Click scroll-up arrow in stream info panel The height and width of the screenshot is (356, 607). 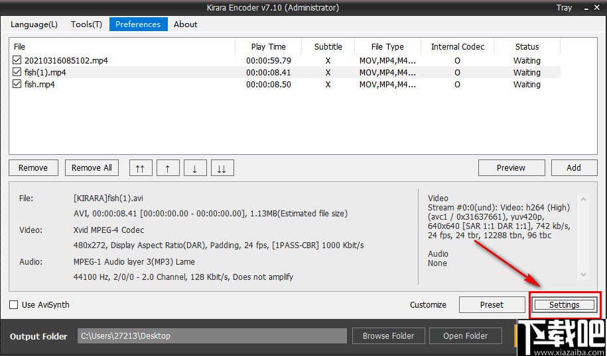[584, 199]
